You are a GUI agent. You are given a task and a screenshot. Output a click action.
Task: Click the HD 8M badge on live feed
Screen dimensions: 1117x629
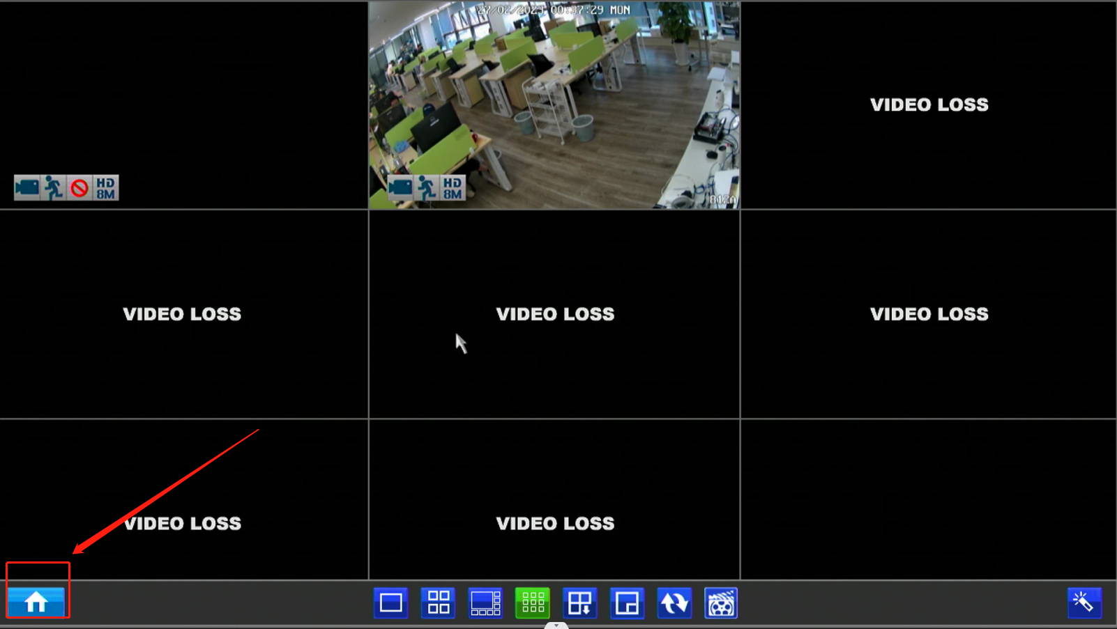point(453,187)
